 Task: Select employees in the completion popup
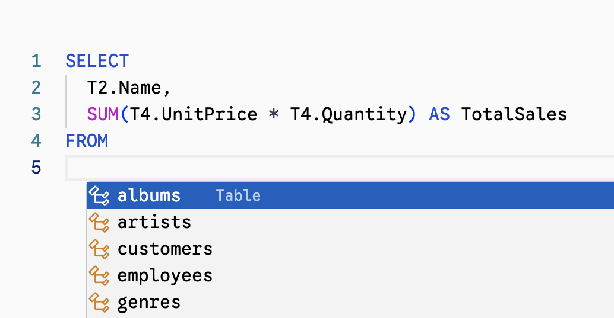[165, 275]
